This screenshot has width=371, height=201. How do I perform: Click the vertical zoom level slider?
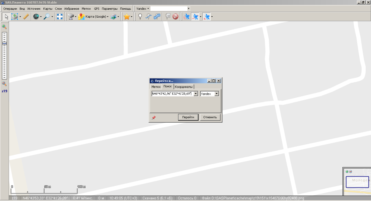coord(4,55)
